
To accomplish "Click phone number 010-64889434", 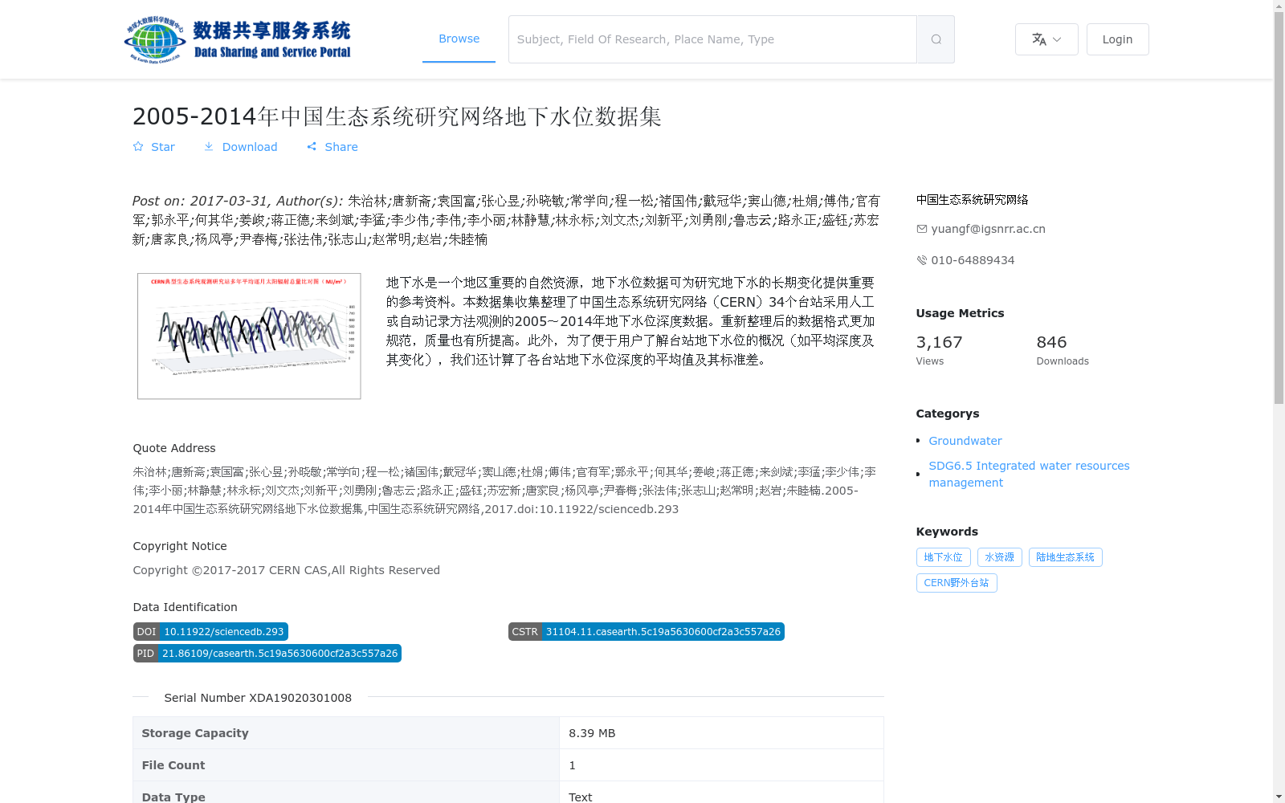I will click(973, 260).
